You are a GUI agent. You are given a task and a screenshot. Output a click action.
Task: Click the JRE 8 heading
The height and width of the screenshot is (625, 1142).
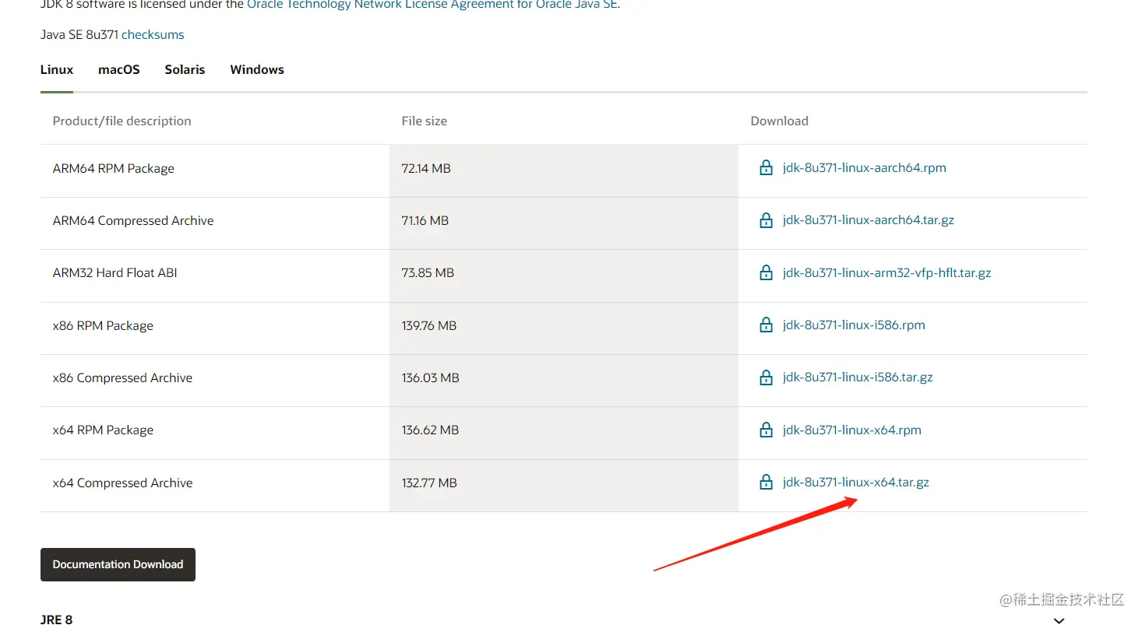click(x=56, y=620)
